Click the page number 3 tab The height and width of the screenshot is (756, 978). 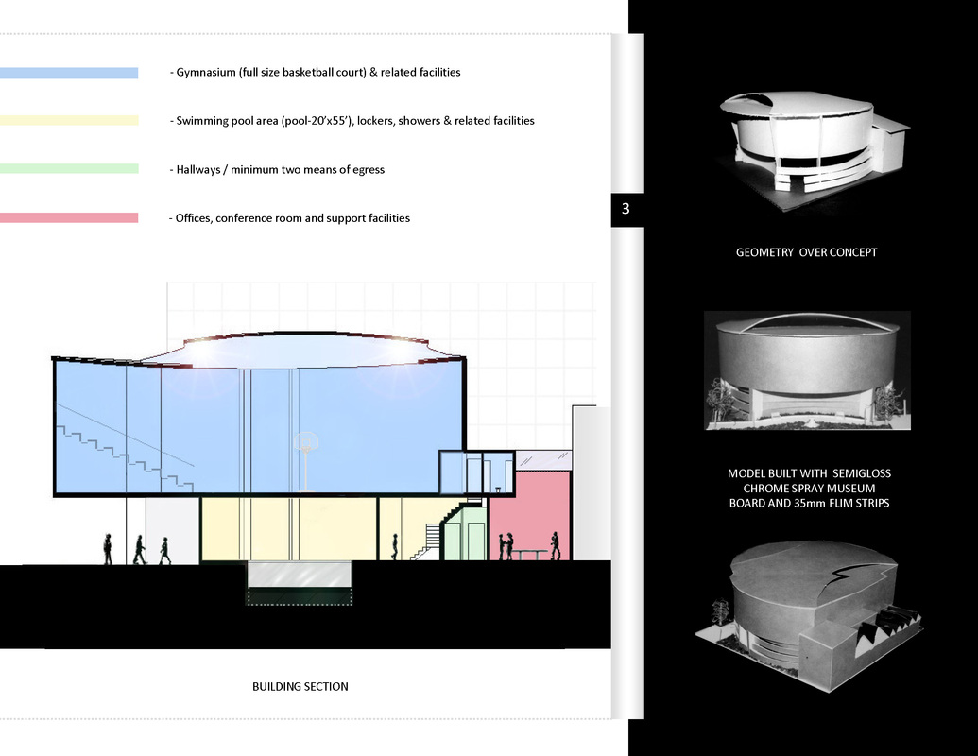(626, 209)
